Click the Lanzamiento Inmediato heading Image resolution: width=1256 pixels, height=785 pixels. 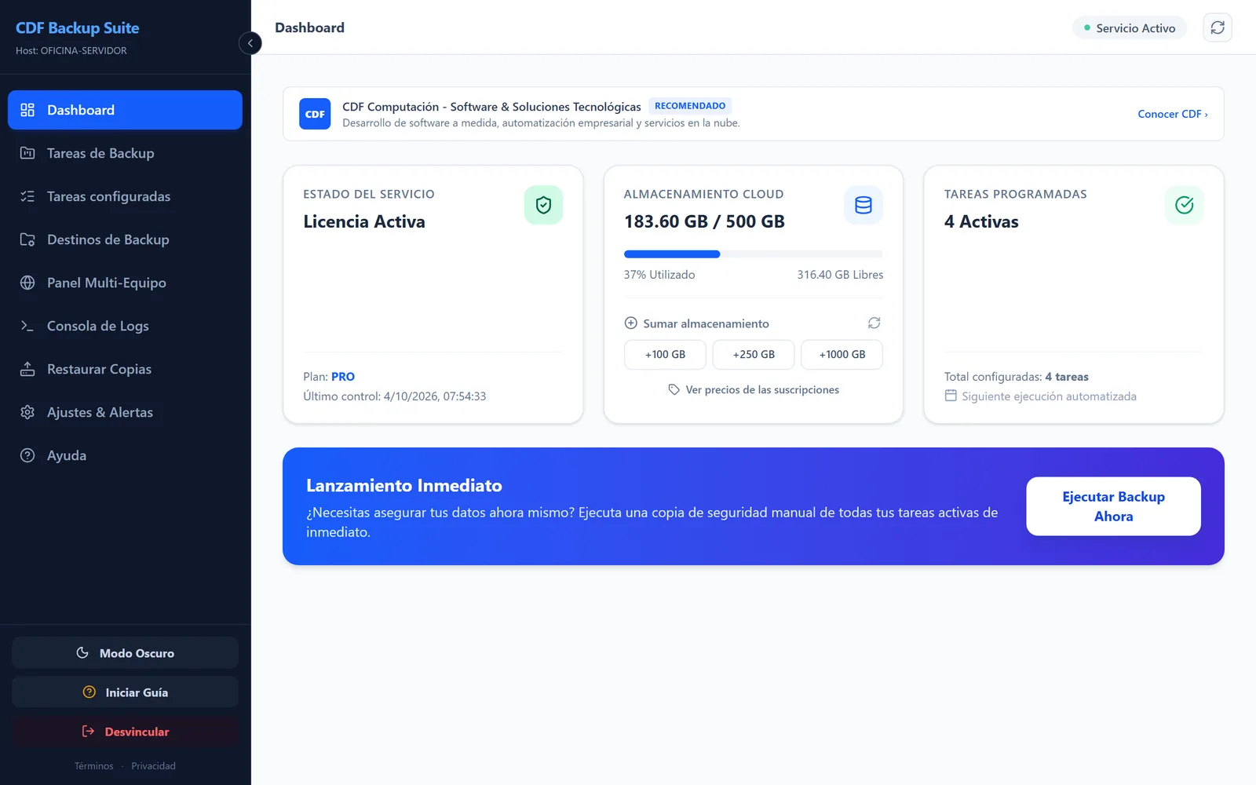[x=404, y=486]
